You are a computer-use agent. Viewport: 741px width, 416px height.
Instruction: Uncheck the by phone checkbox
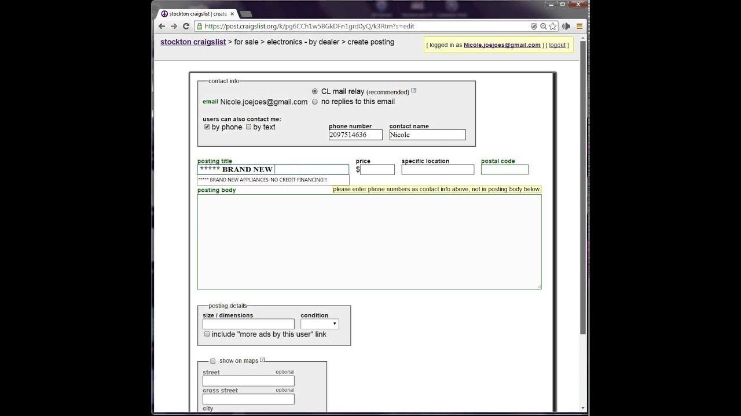coord(207,127)
